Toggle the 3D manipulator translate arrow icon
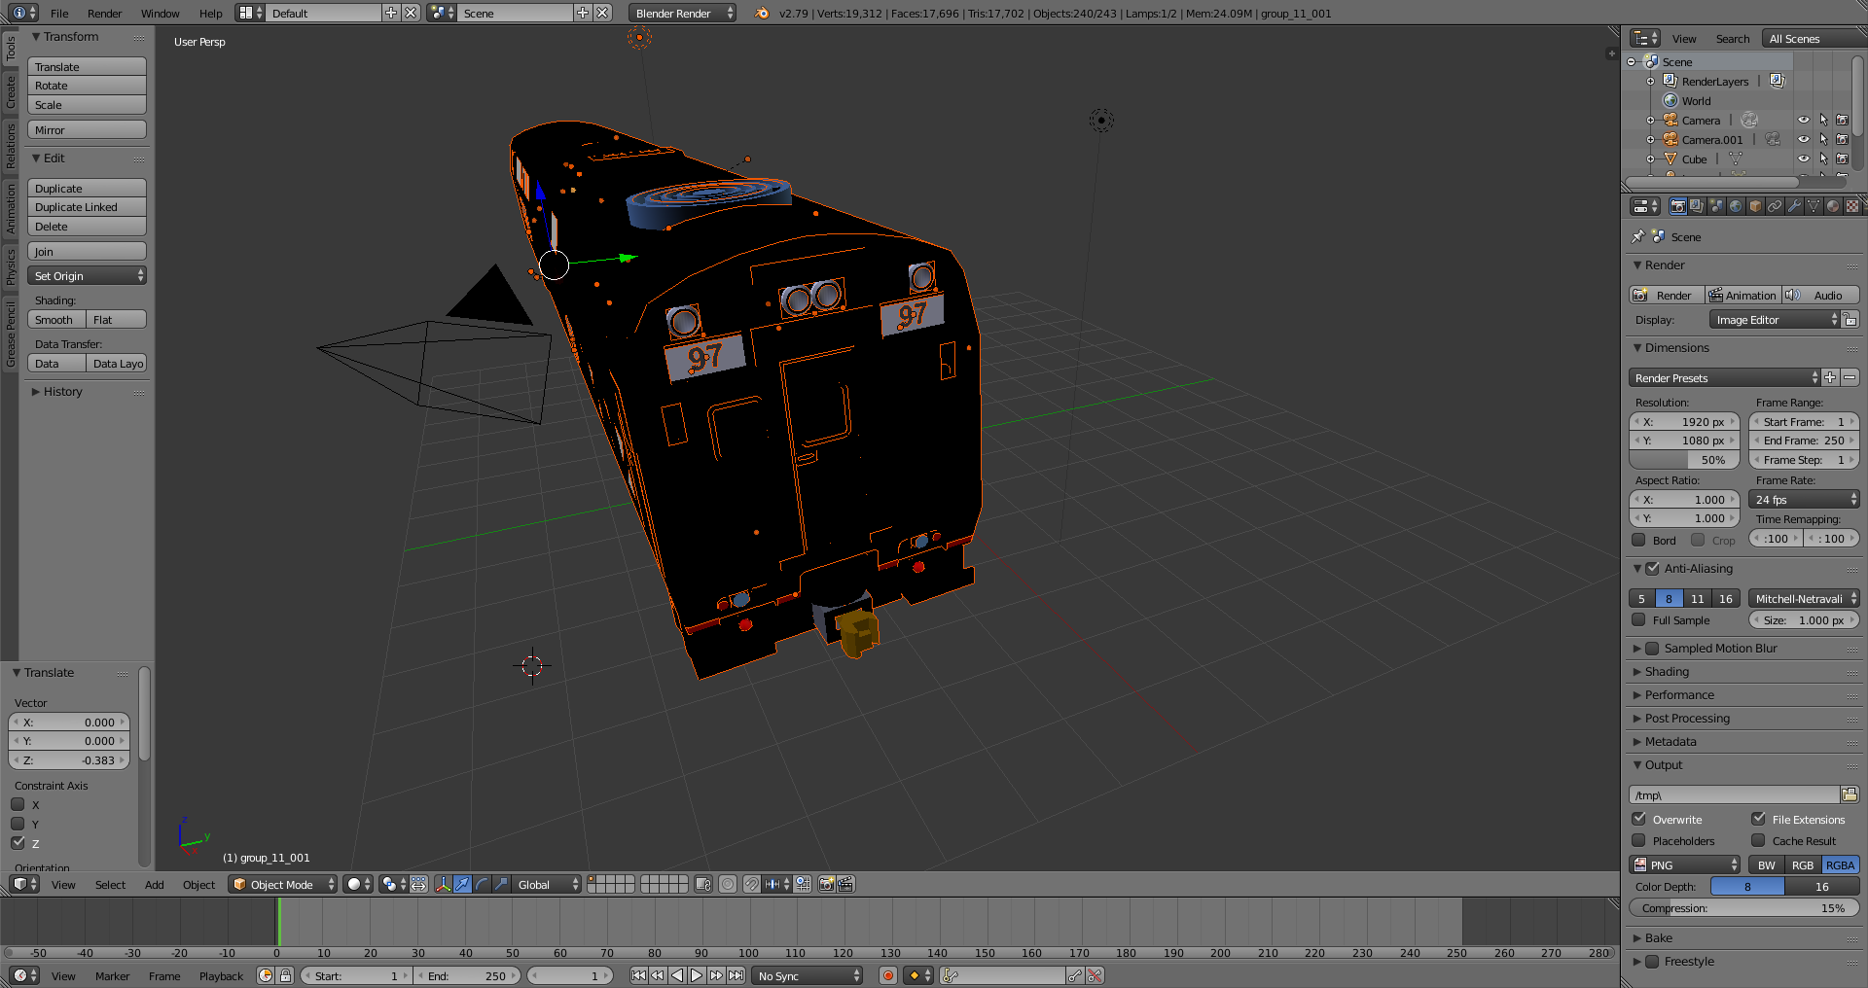Image resolution: width=1868 pixels, height=988 pixels. 462,884
